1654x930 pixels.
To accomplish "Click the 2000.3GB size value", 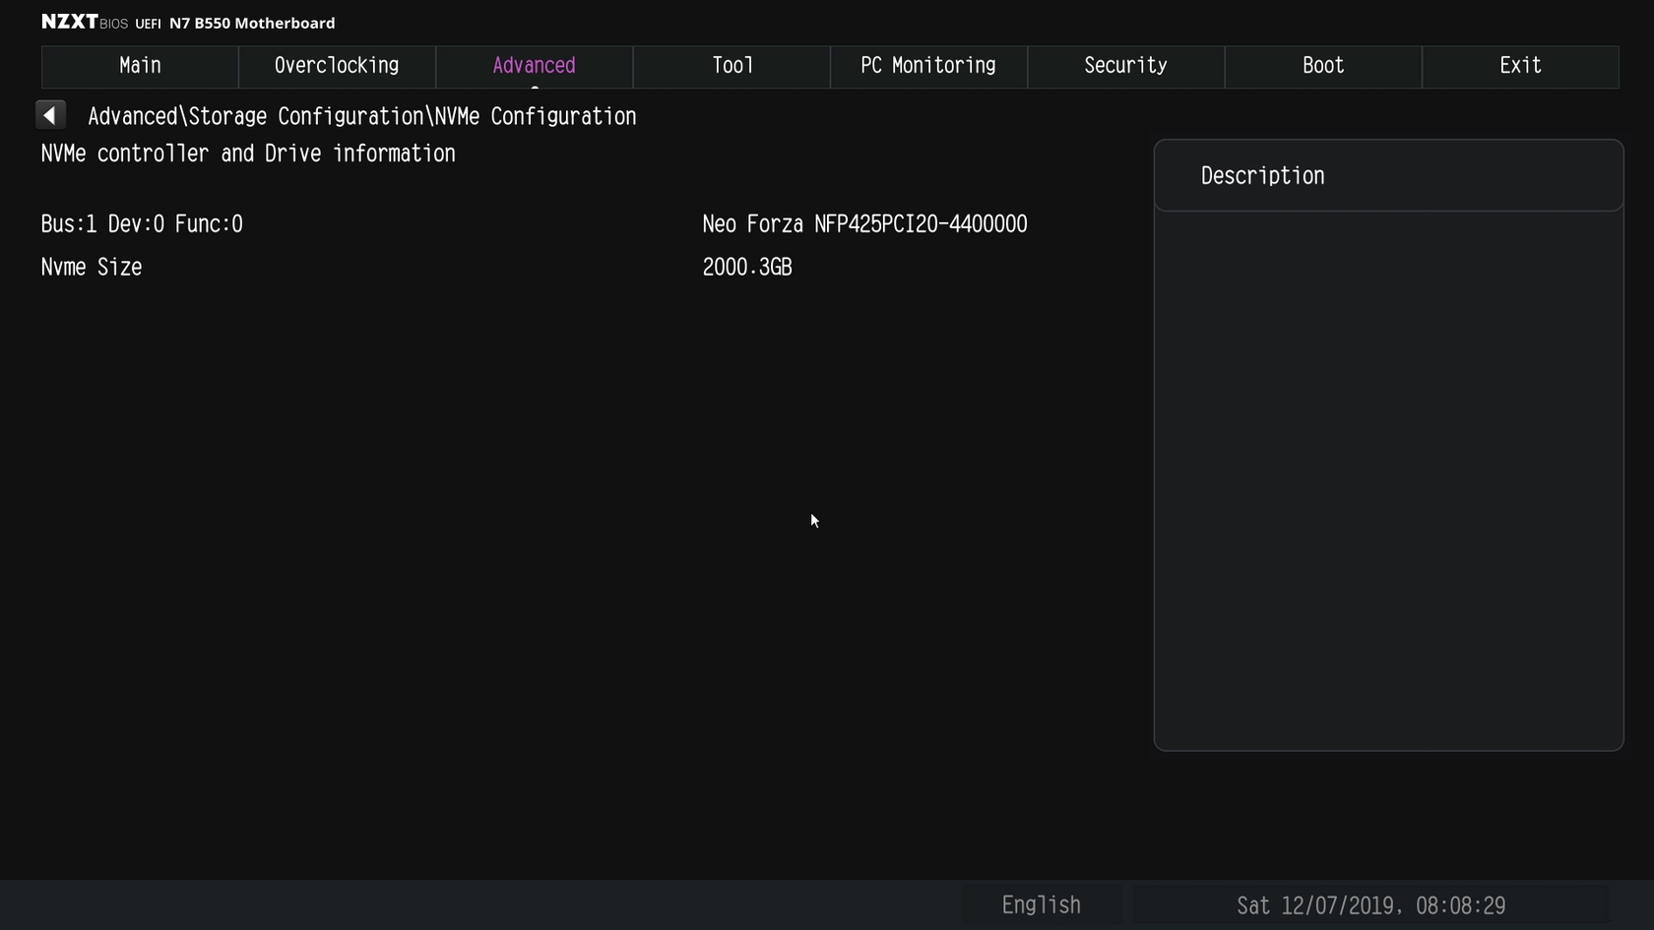I will pyautogui.click(x=747, y=268).
